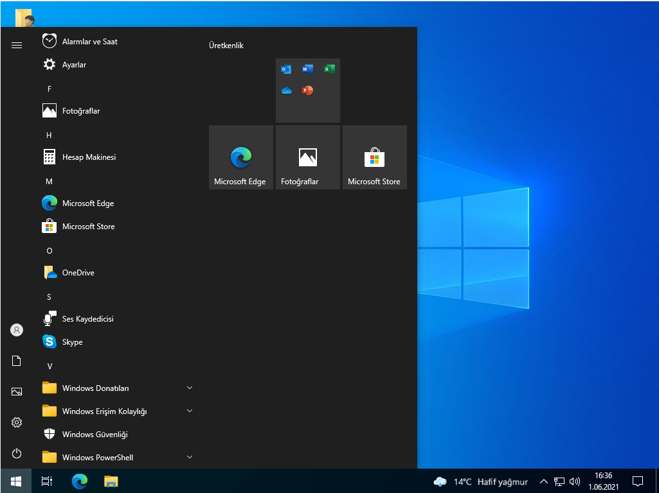Image resolution: width=659 pixels, height=493 pixels.
Task: Jump via letter O header
Action: tap(49, 250)
